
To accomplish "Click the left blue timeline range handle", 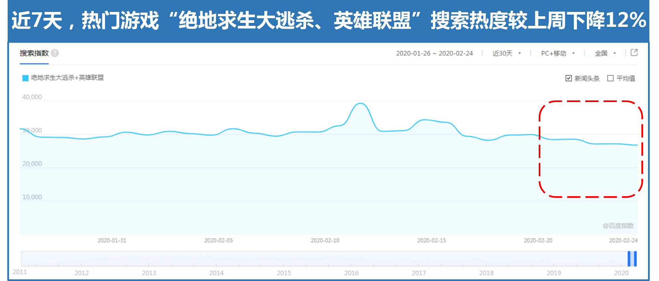I will pyautogui.click(x=629, y=259).
